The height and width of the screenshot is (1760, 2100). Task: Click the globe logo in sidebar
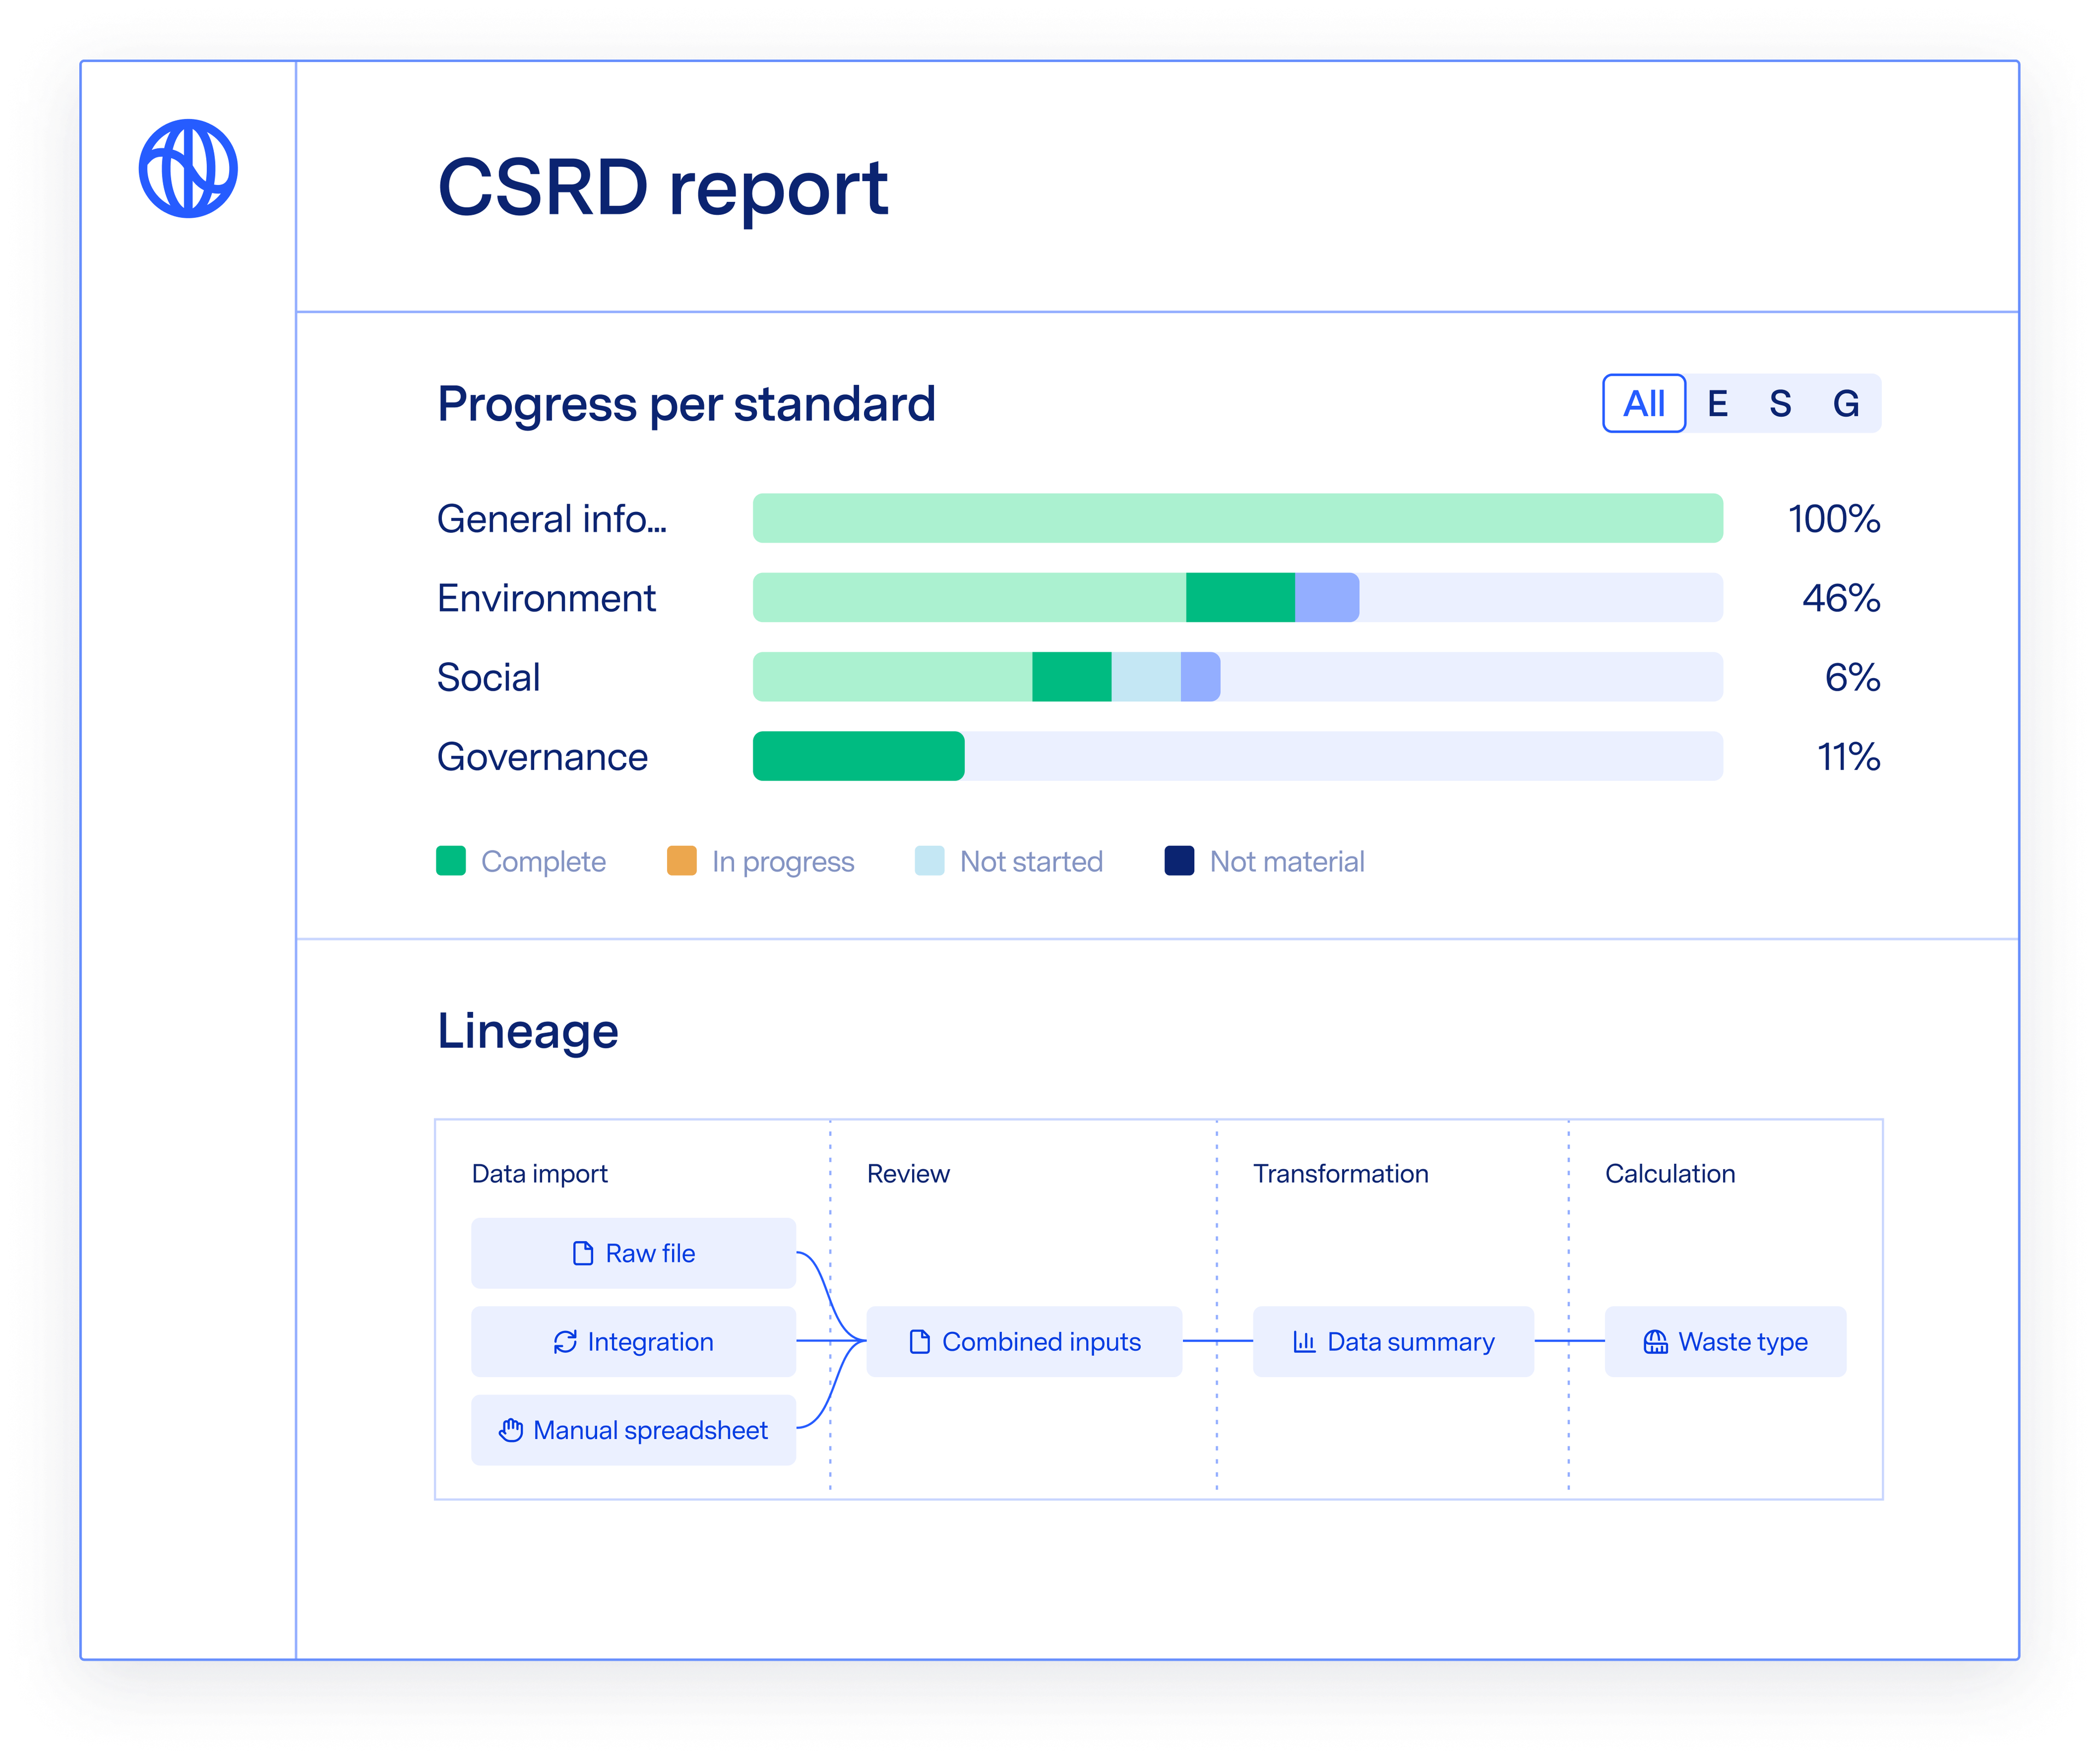188,168
